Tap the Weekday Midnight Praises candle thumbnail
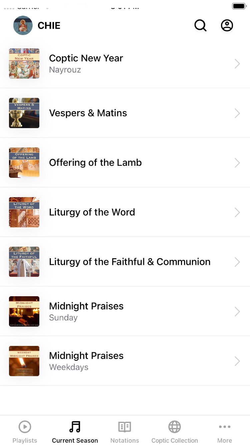250x445 pixels. click(x=24, y=361)
